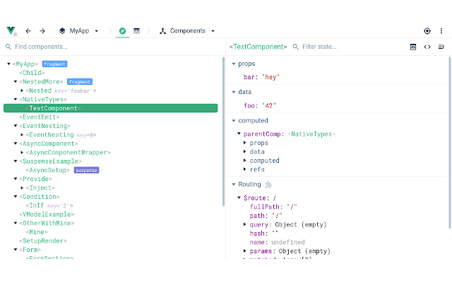Image resolution: width=452 pixels, height=283 pixels.
Task: Collapse the props section
Action: pos(234,64)
